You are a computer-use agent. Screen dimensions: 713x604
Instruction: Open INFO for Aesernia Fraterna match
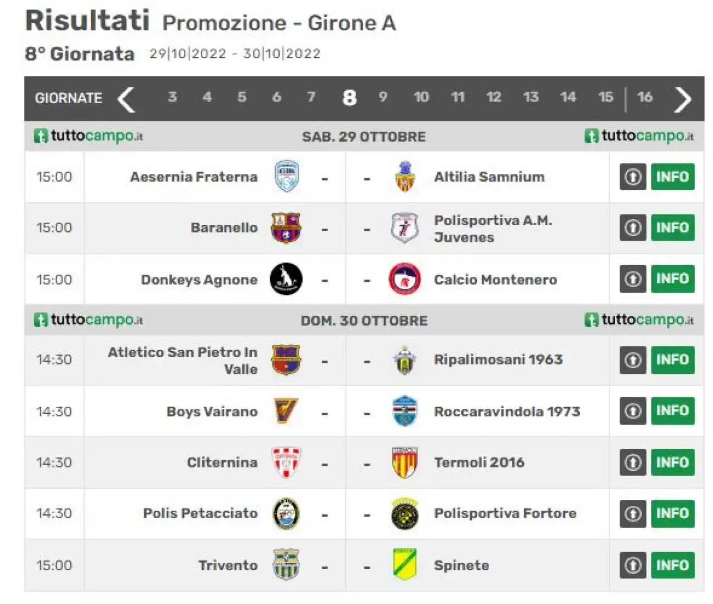click(673, 177)
